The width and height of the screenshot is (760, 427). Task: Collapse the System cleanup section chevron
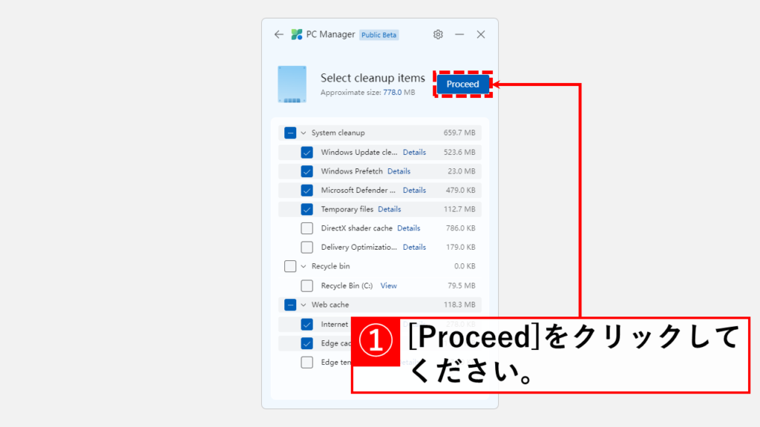pos(304,133)
